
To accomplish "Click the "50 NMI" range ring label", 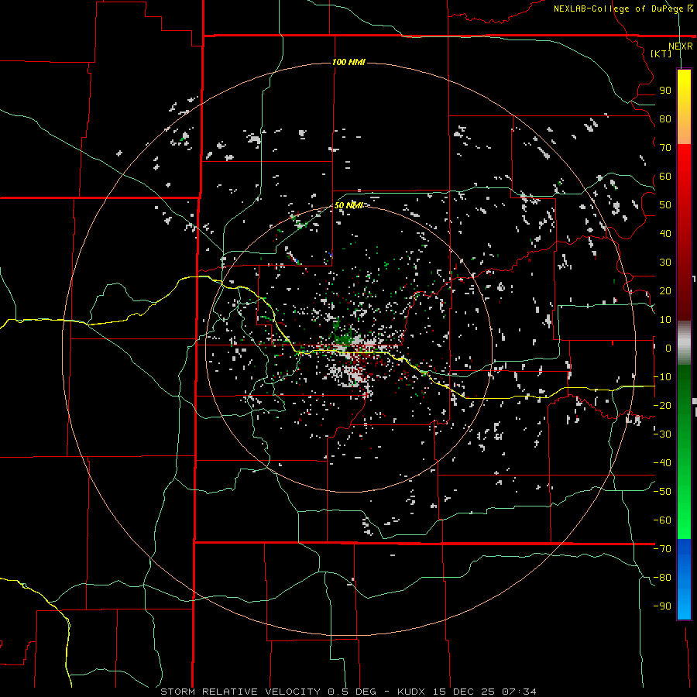I will pyautogui.click(x=348, y=205).
